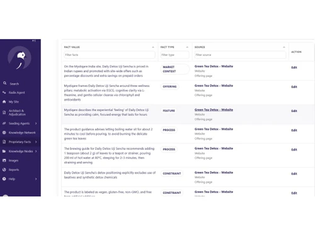Edit the boiling water cooling fact
Image resolution: width=315 pixels, height=236 pixels.
click(294, 130)
